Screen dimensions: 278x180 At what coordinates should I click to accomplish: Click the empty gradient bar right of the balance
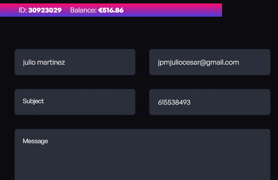174,10
